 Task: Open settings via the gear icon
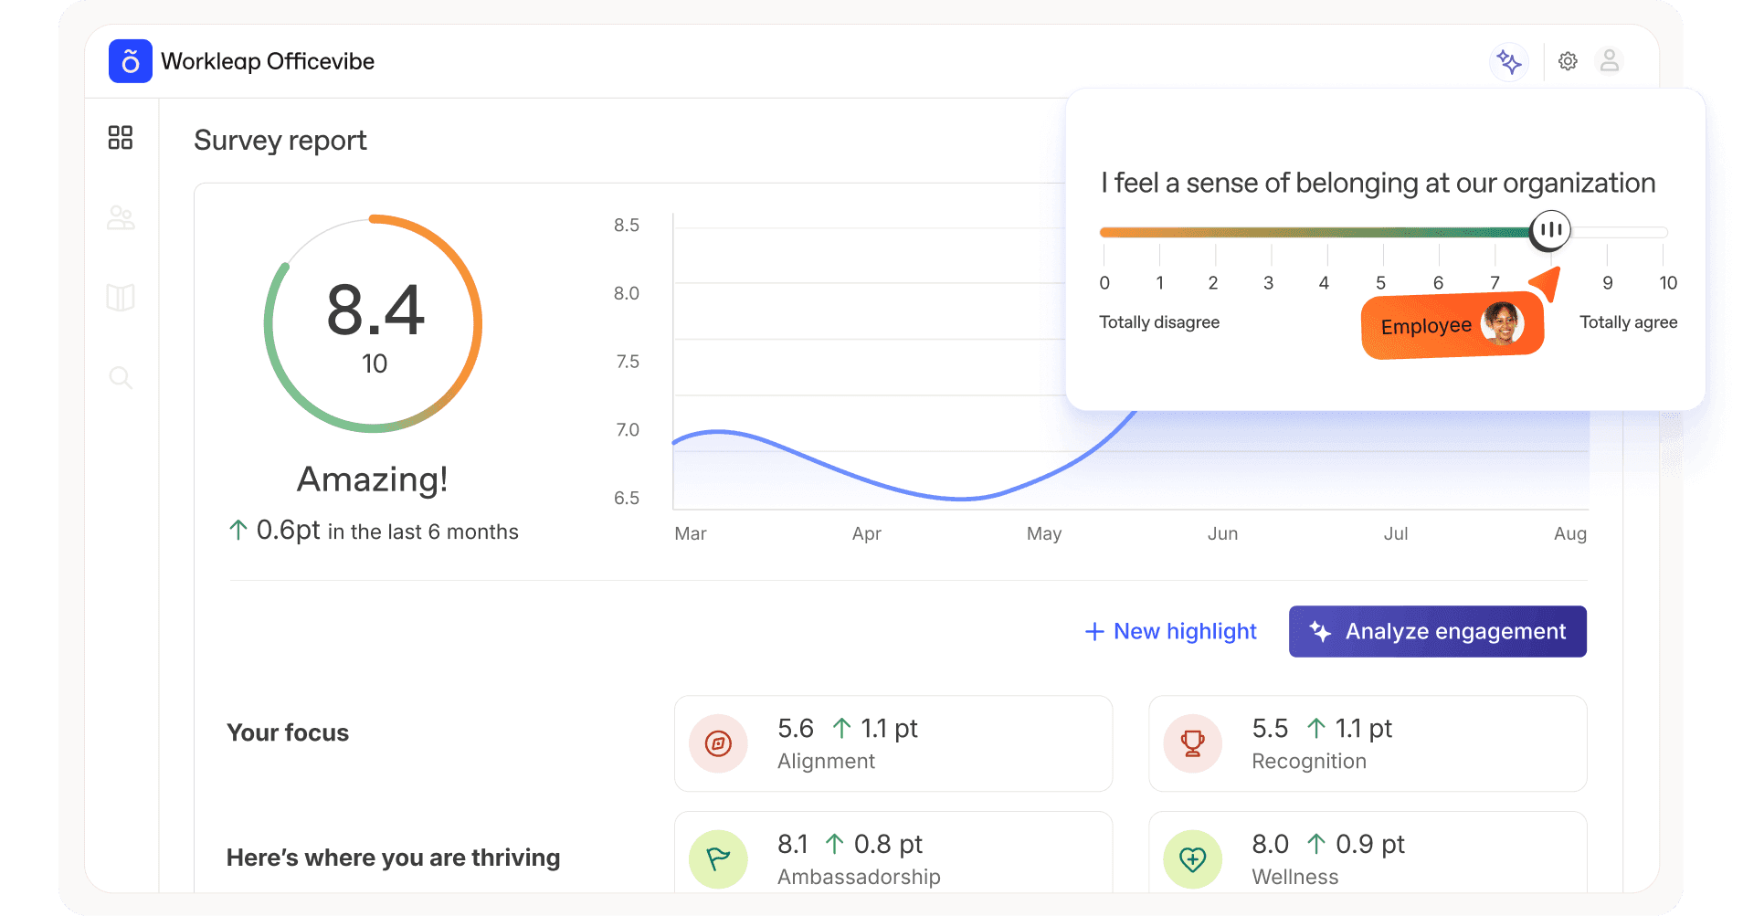pyautogui.click(x=1568, y=61)
